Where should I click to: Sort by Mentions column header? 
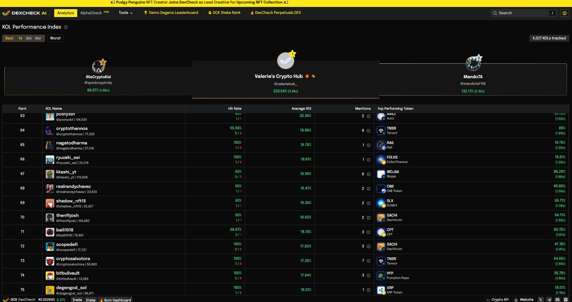[363, 109]
